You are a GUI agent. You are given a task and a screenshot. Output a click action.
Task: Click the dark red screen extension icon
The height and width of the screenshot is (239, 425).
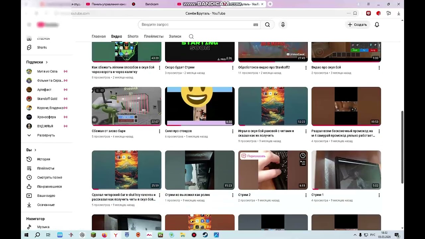[x=369, y=13]
